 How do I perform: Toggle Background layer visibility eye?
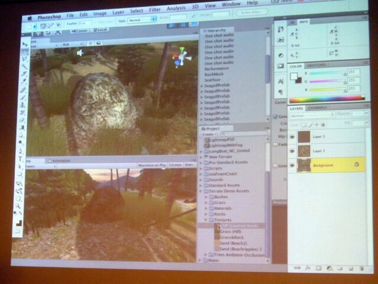(x=292, y=166)
